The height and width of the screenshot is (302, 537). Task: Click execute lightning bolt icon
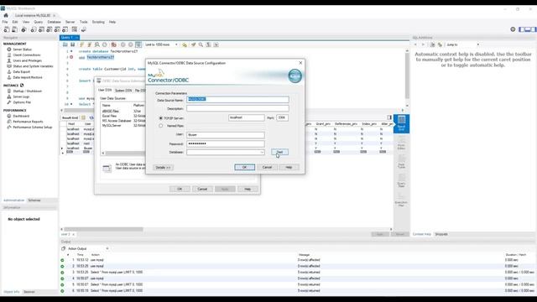82,44
